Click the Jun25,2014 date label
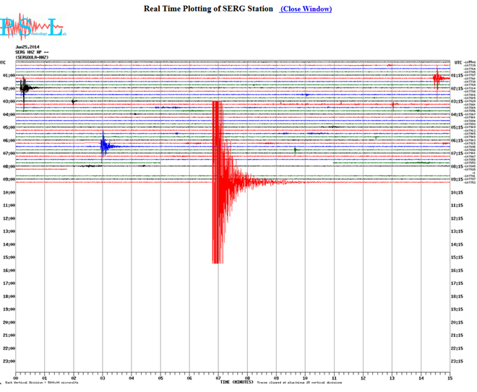 29,48
